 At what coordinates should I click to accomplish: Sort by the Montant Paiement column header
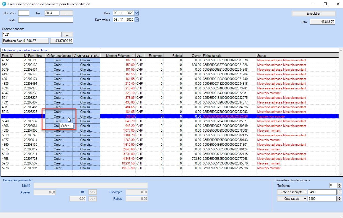[x=118, y=56]
